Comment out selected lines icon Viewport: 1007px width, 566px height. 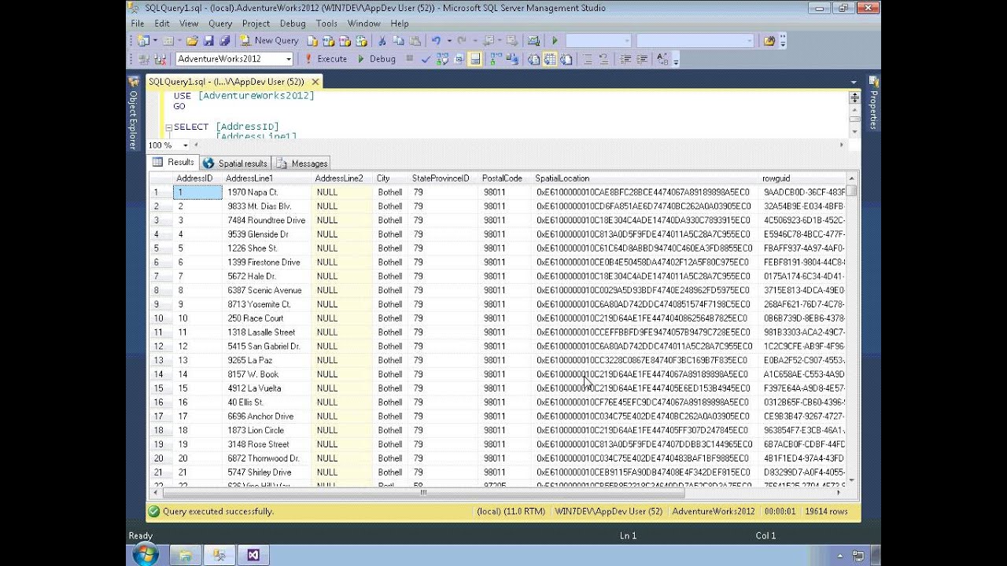click(587, 59)
